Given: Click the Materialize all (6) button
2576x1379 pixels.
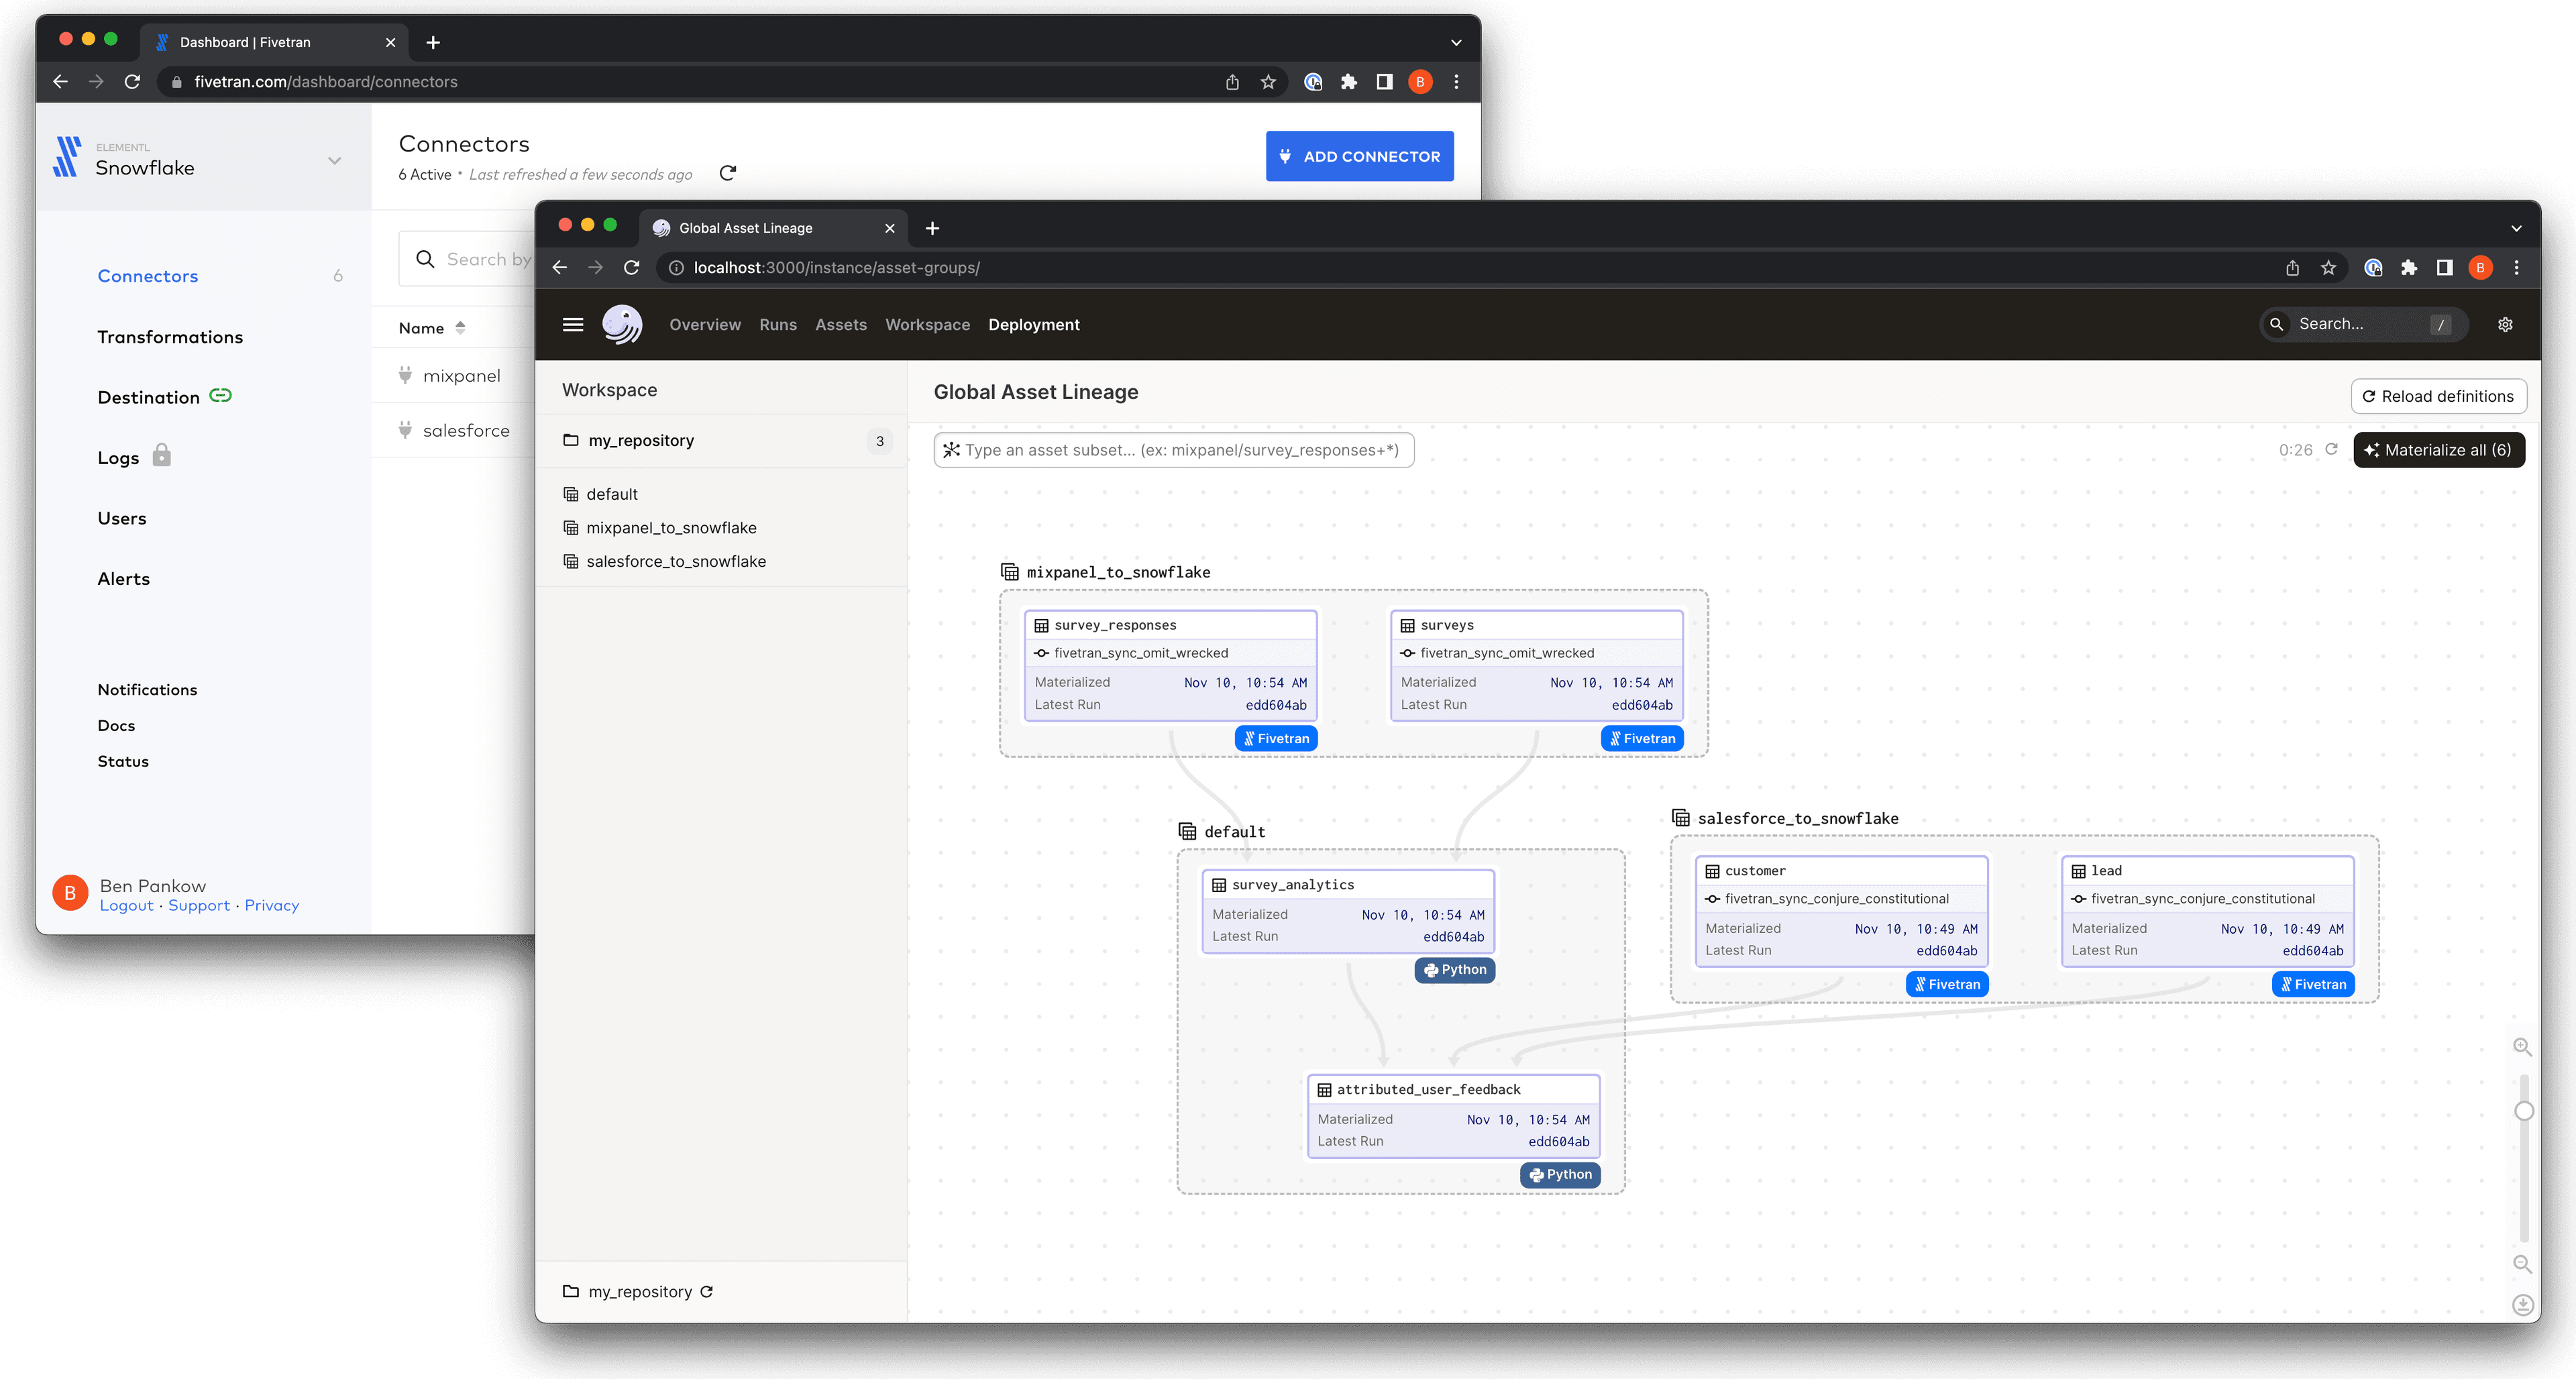Looking at the screenshot, I should pyautogui.click(x=2438, y=450).
